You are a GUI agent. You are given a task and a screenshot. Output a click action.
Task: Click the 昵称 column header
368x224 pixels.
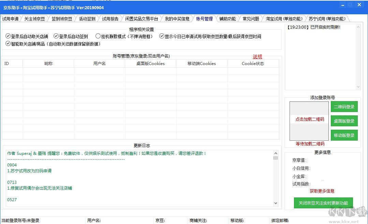48,64
